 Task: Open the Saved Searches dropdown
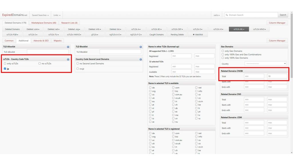click(x=40, y=15)
